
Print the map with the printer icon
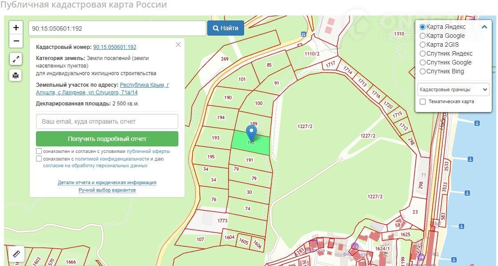pyautogui.click(x=16, y=75)
